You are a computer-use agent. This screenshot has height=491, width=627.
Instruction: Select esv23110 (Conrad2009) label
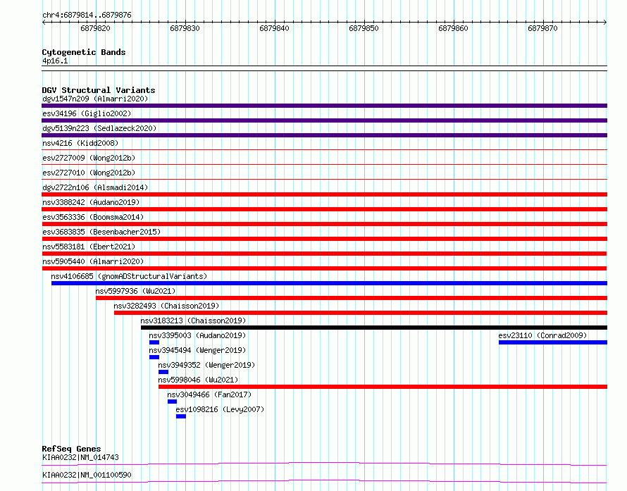tap(542, 335)
